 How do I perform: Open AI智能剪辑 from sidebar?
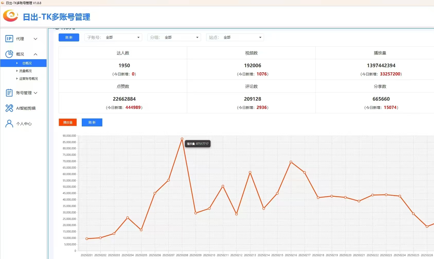tap(26, 108)
